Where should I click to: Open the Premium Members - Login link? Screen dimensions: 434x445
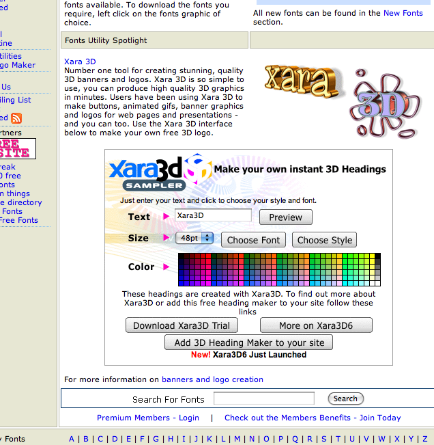148,418
